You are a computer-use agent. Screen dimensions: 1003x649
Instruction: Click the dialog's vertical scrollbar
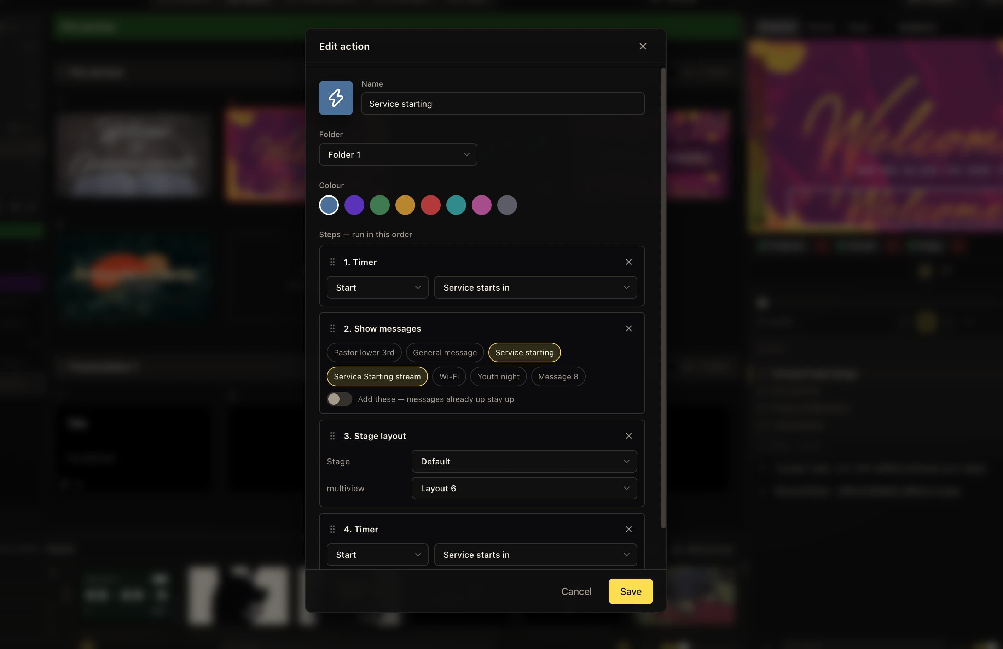663,298
